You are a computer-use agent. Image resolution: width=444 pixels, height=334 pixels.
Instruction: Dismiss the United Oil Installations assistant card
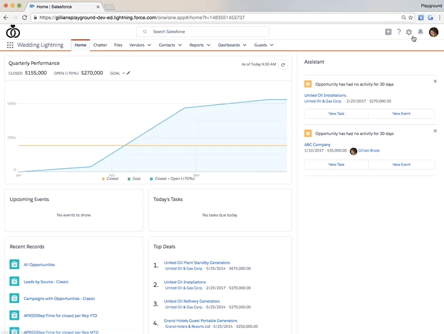[x=435, y=81]
